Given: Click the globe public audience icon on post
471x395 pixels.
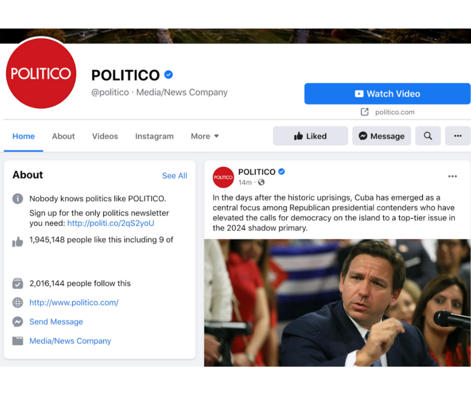Looking at the screenshot, I should pos(262,182).
